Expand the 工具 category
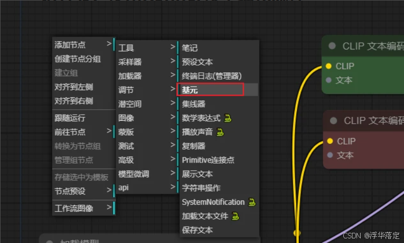 point(147,47)
